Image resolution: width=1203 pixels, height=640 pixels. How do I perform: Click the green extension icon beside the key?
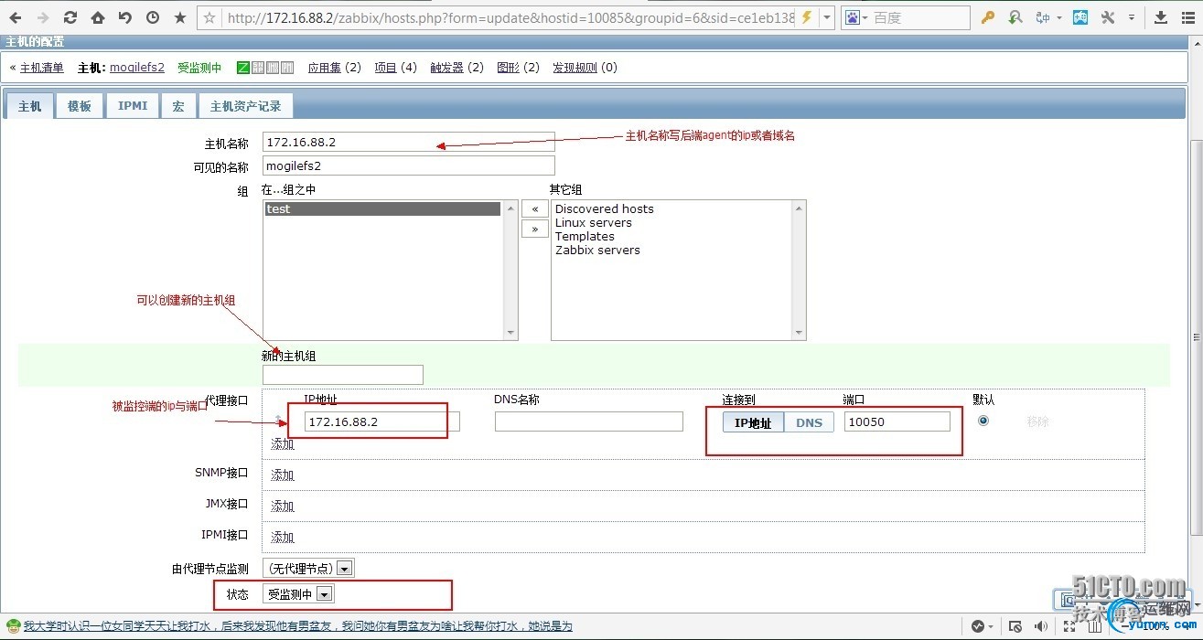point(1015,17)
